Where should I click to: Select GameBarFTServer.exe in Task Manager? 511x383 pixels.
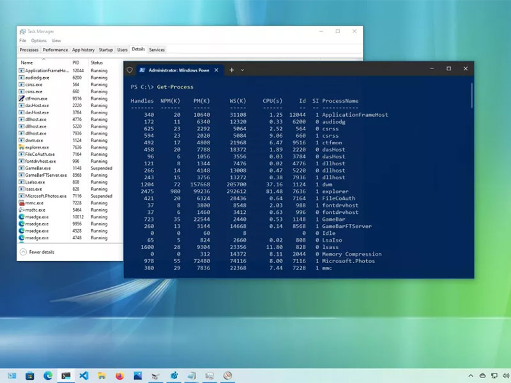point(70,175)
